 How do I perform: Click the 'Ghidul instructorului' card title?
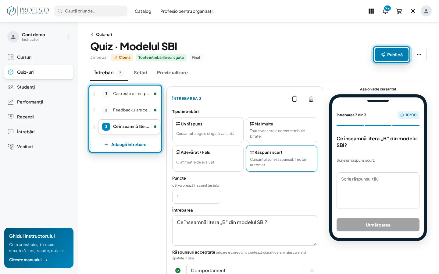tap(32, 236)
